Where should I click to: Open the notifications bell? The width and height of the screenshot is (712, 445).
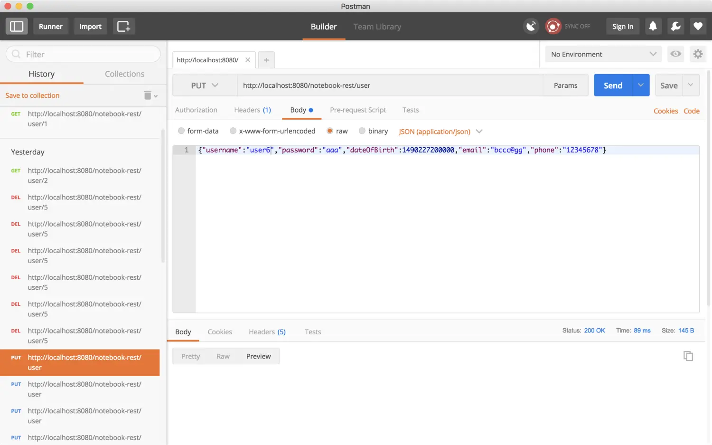[x=653, y=26]
